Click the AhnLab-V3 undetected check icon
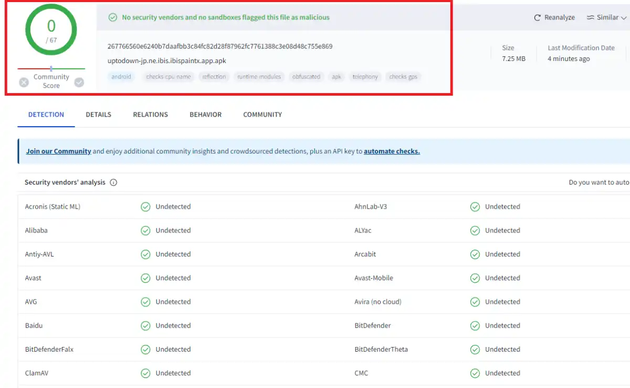 475,207
